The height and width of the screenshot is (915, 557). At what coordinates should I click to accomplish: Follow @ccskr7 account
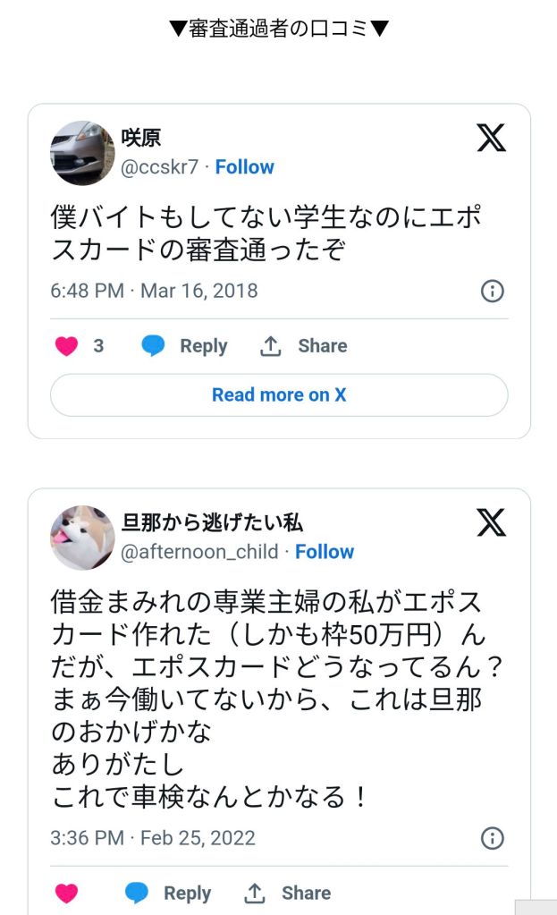point(244,167)
